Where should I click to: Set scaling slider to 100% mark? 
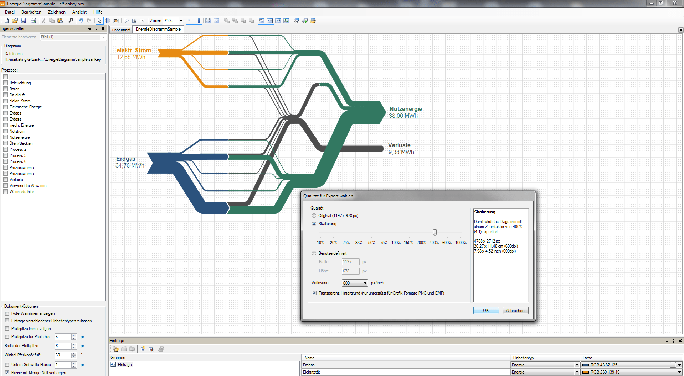point(396,232)
